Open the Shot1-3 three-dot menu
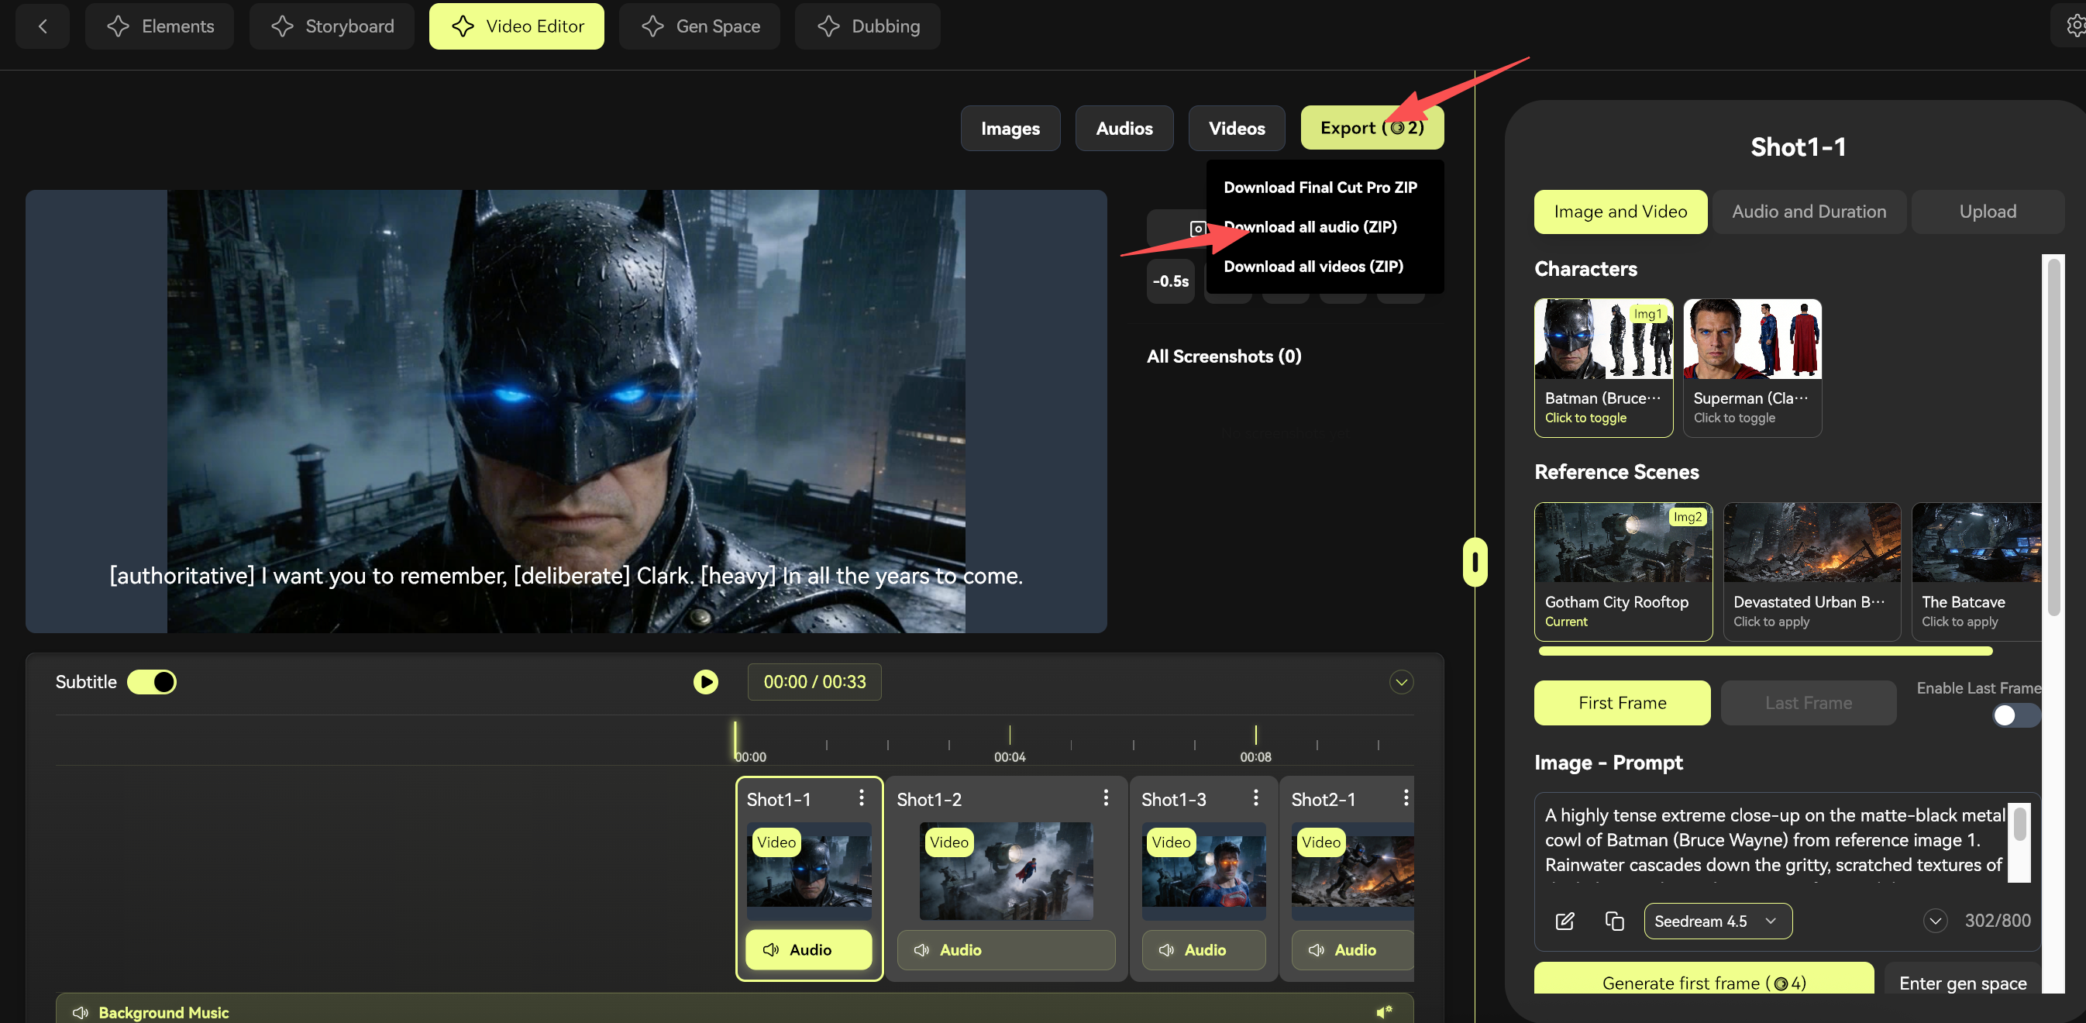This screenshot has width=2086, height=1023. pos(1255,798)
